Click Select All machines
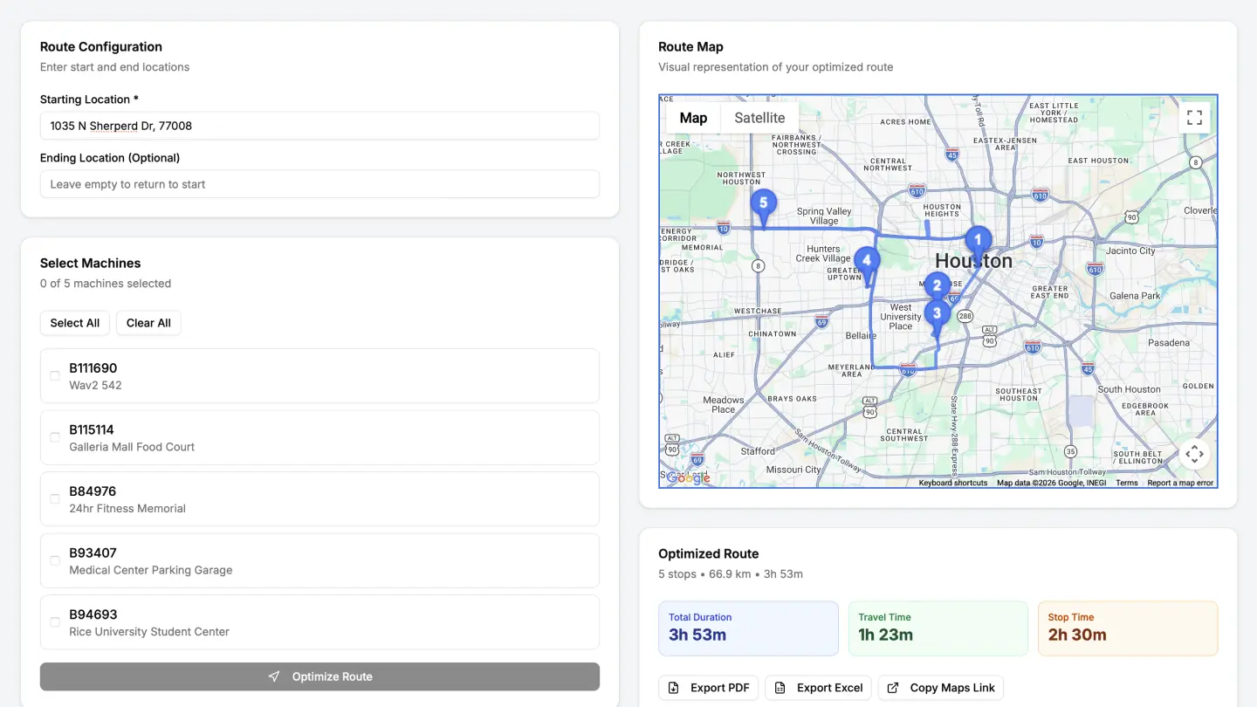 point(74,323)
